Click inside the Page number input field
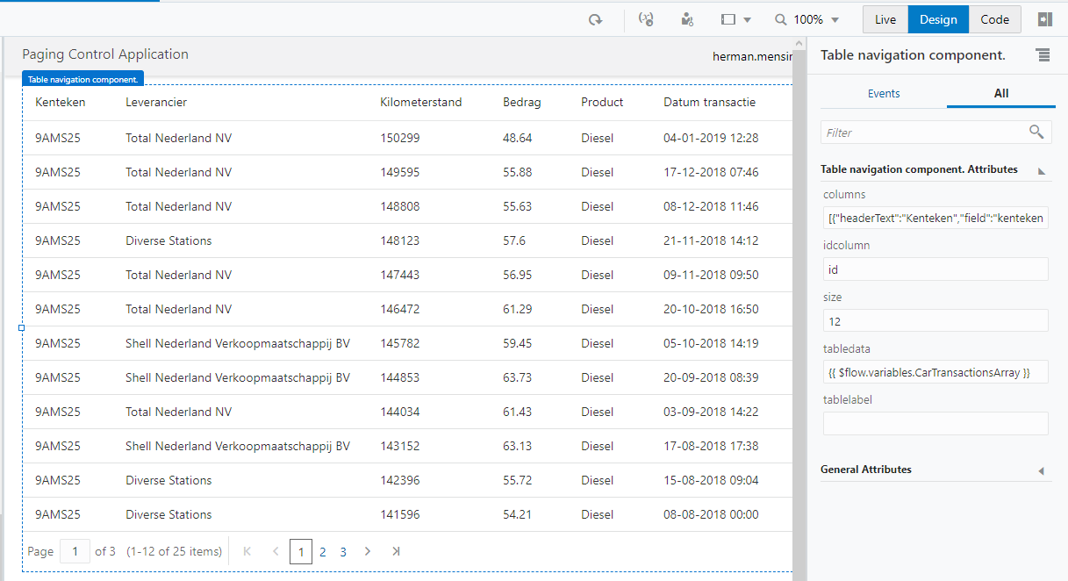The height and width of the screenshot is (581, 1068). click(75, 551)
